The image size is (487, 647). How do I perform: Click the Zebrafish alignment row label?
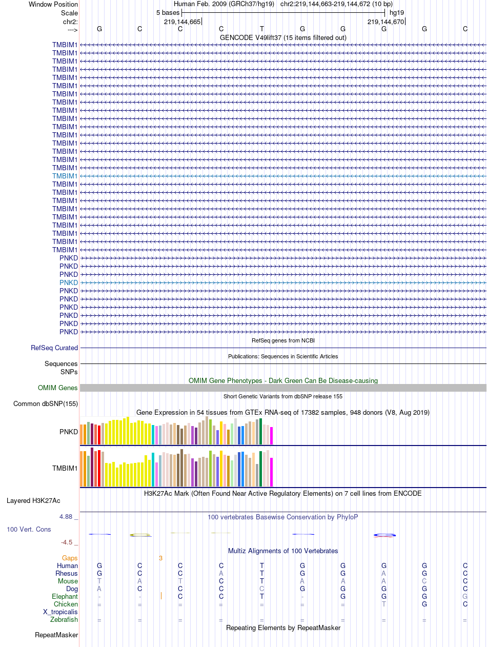click(64, 619)
